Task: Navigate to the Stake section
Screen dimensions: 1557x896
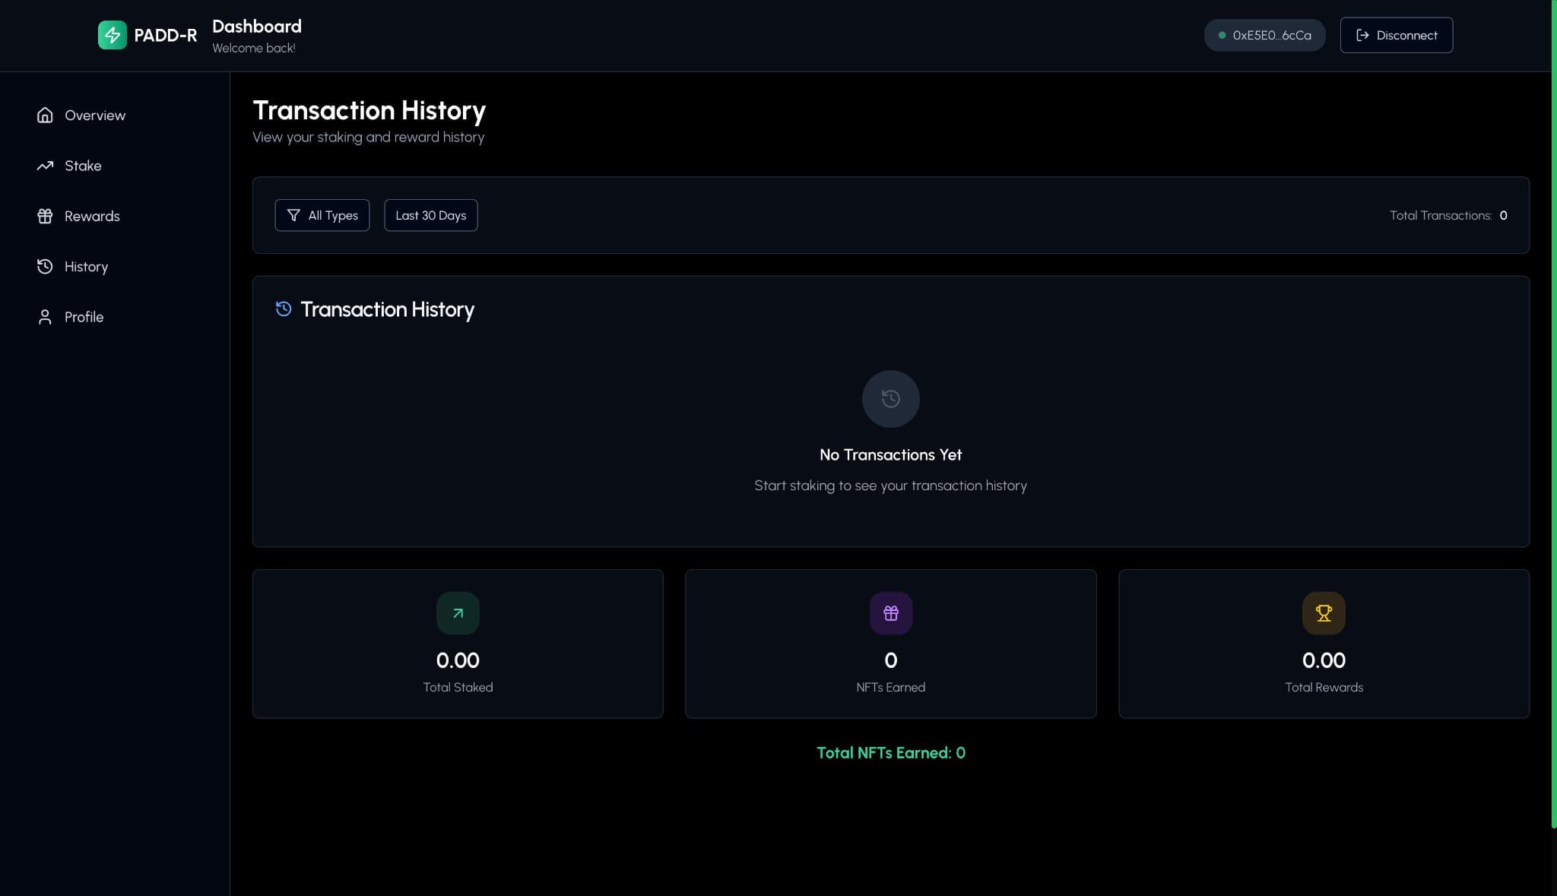Action: (83, 165)
